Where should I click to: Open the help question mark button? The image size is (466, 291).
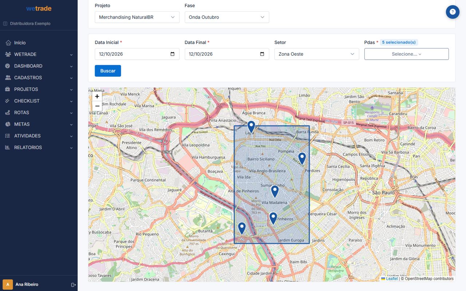point(453,12)
